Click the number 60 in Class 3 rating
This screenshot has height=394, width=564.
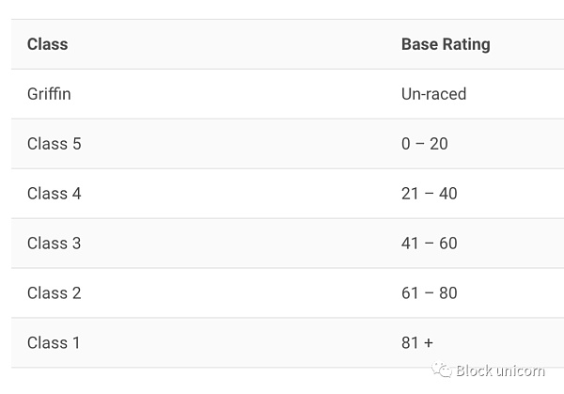(x=447, y=244)
